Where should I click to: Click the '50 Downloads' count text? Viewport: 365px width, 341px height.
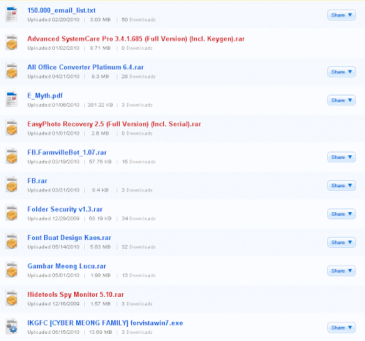coord(138,20)
